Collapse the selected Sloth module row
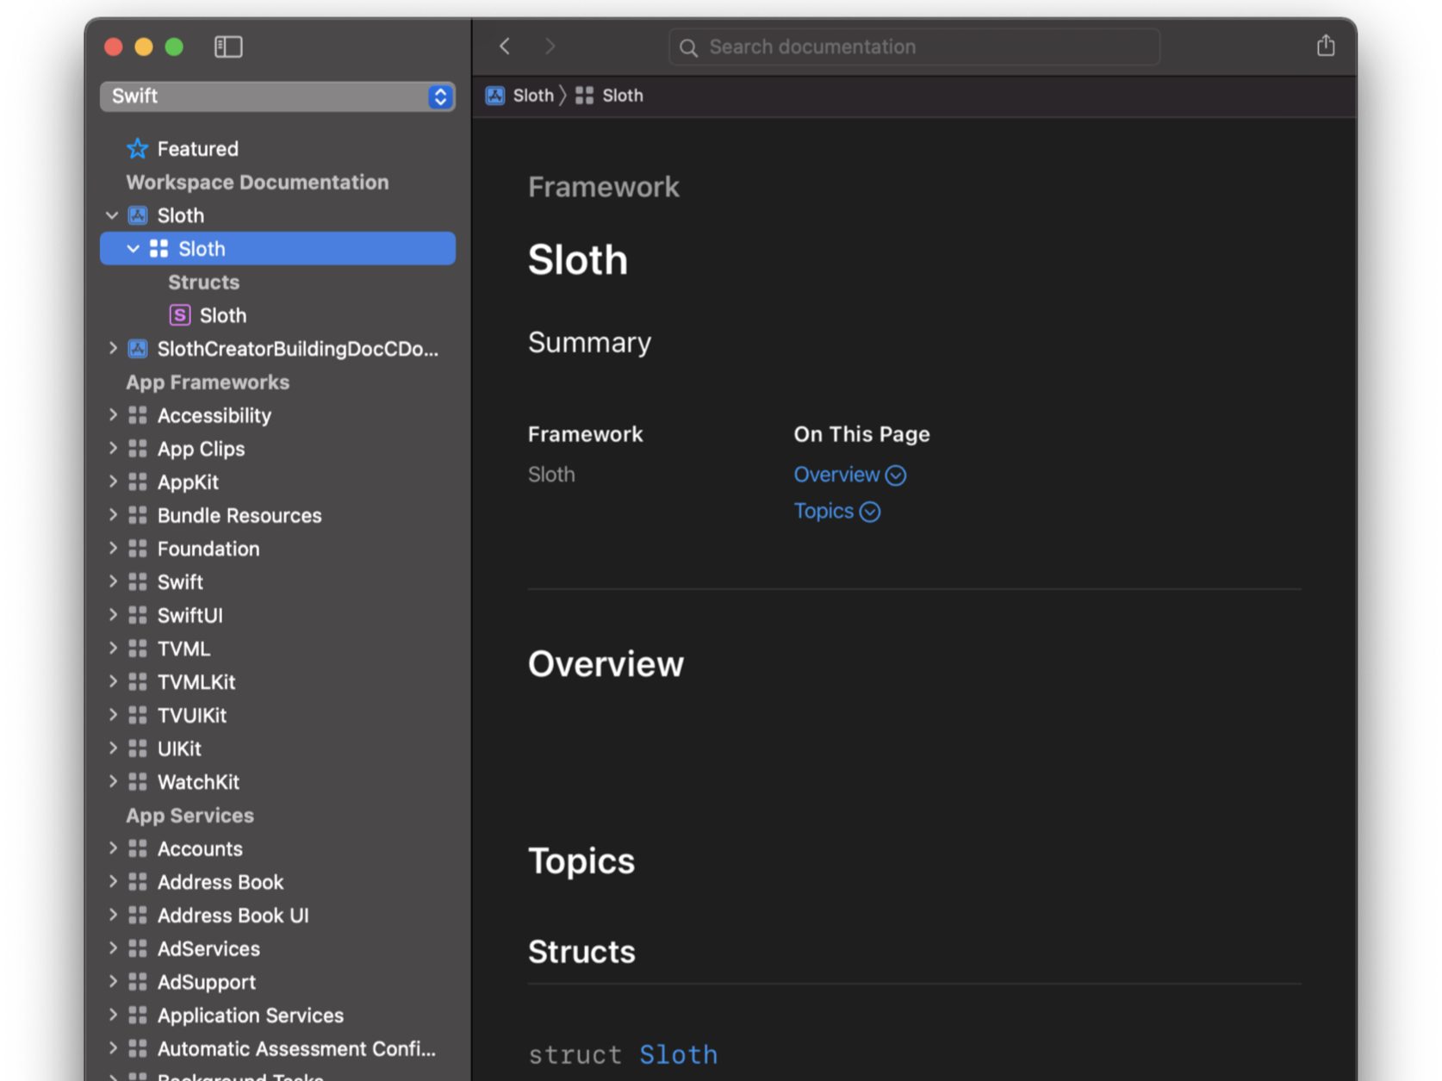 pos(133,249)
